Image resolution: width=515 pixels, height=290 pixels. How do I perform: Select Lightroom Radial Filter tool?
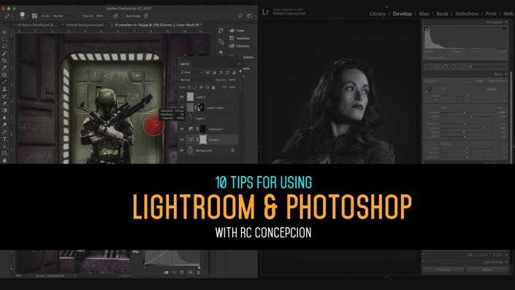[x=462, y=66]
